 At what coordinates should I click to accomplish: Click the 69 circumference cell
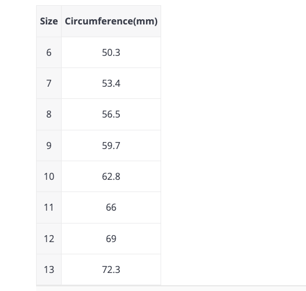point(111,239)
